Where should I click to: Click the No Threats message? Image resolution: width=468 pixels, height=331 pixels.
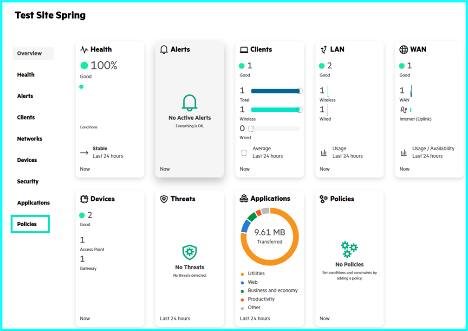(189, 267)
